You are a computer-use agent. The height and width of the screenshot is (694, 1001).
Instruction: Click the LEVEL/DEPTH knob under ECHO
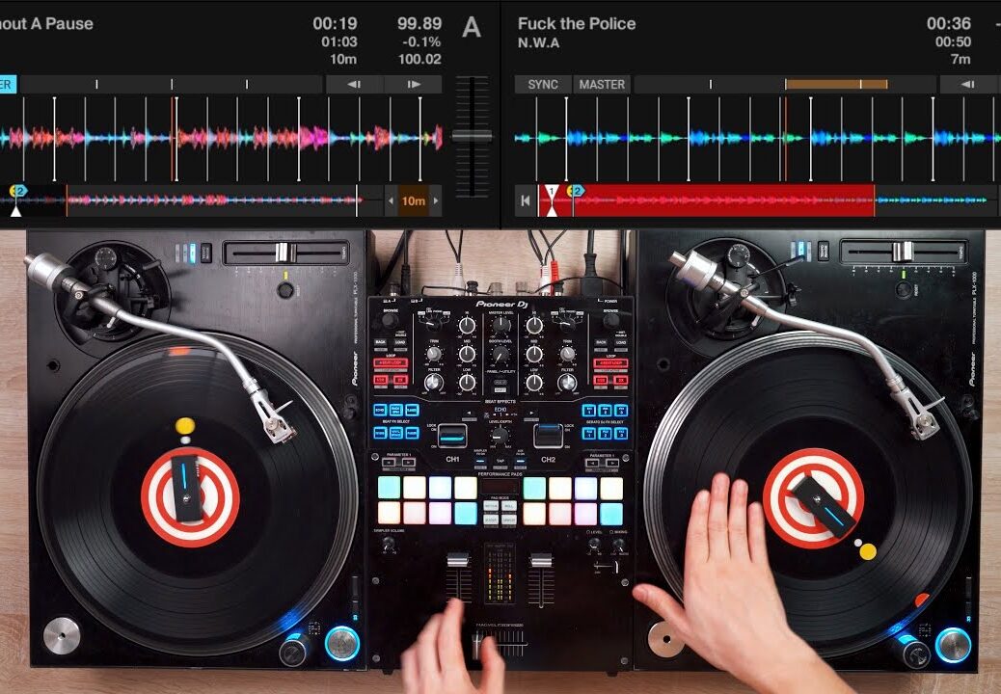[500, 437]
